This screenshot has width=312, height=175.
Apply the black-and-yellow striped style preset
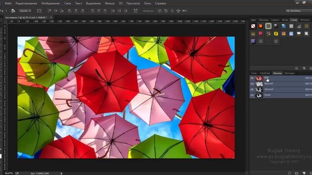tap(268, 34)
